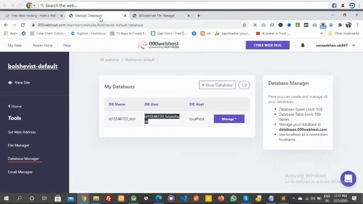The image size is (363, 204).
Task: Click the highlighted DB user value
Action: [x=162, y=118]
